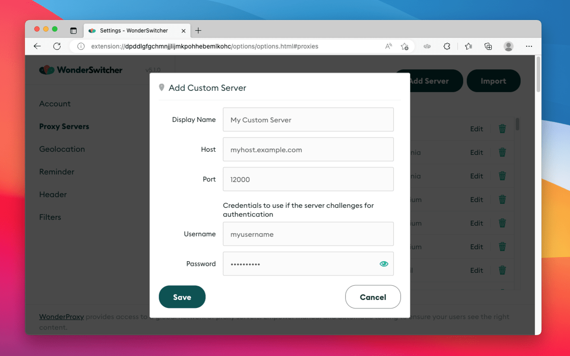Click the fifth row's Edit link
Viewport: 570px width, 356px height.
tap(476, 223)
